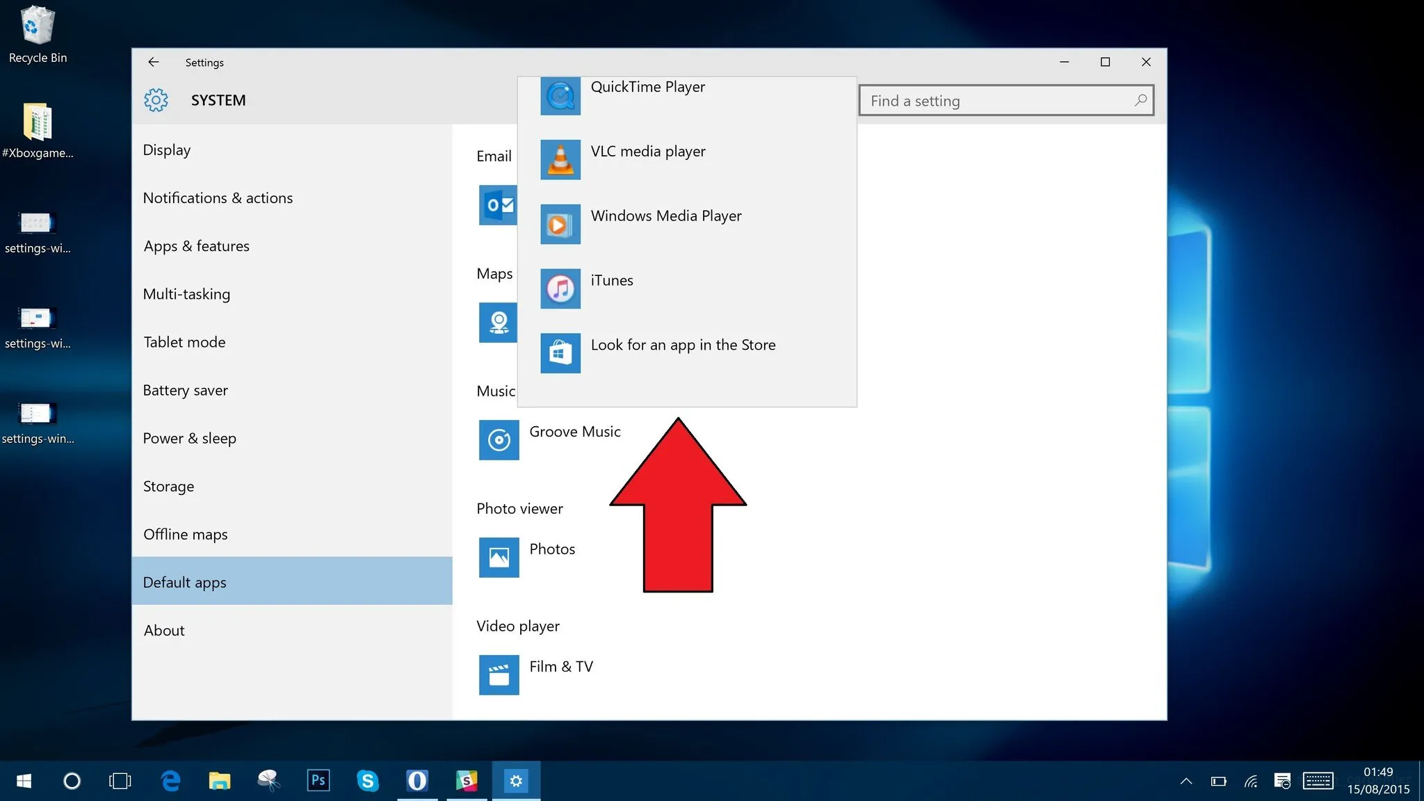
Task: Navigate to Display settings
Action: point(166,149)
